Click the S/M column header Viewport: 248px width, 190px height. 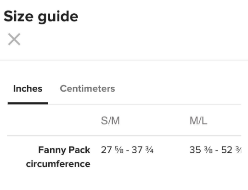click(110, 121)
